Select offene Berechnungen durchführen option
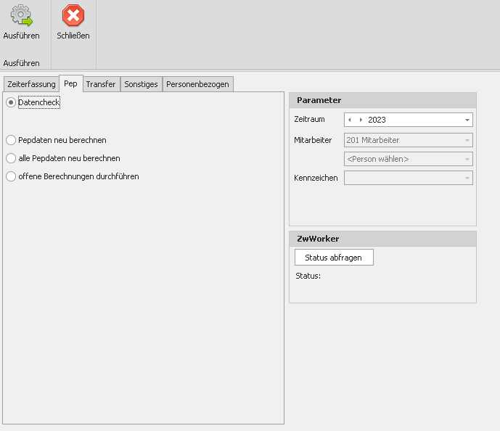Screen dimensions: 500x431 11,176
